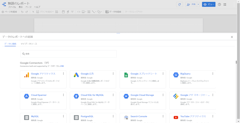Select the pointer selection tool
This screenshot has height=123, width=240.
(33, 12)
